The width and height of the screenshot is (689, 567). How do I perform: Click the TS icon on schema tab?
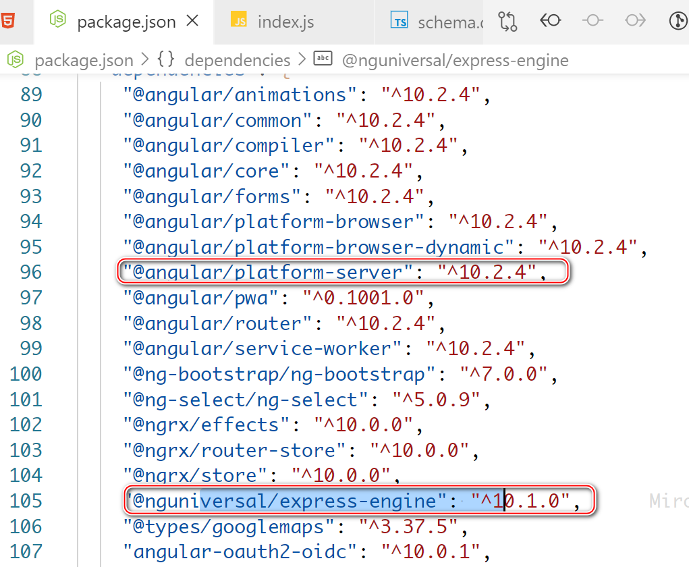(399, 20)
